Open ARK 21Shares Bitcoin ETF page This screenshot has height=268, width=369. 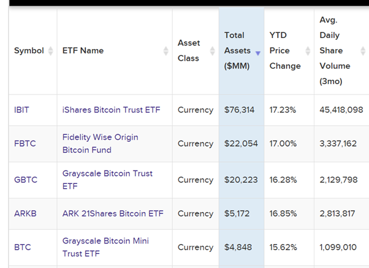coord(113,213)
